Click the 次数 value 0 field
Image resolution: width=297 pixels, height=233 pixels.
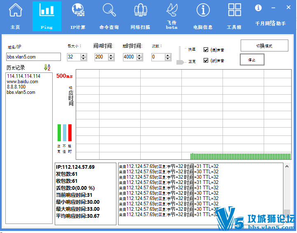tap(158, 57)
